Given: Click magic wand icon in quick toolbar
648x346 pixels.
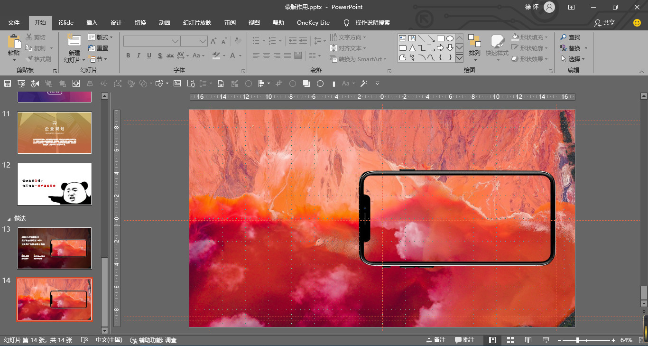Looking at the screenshot, I should click(x=364, y=84).
